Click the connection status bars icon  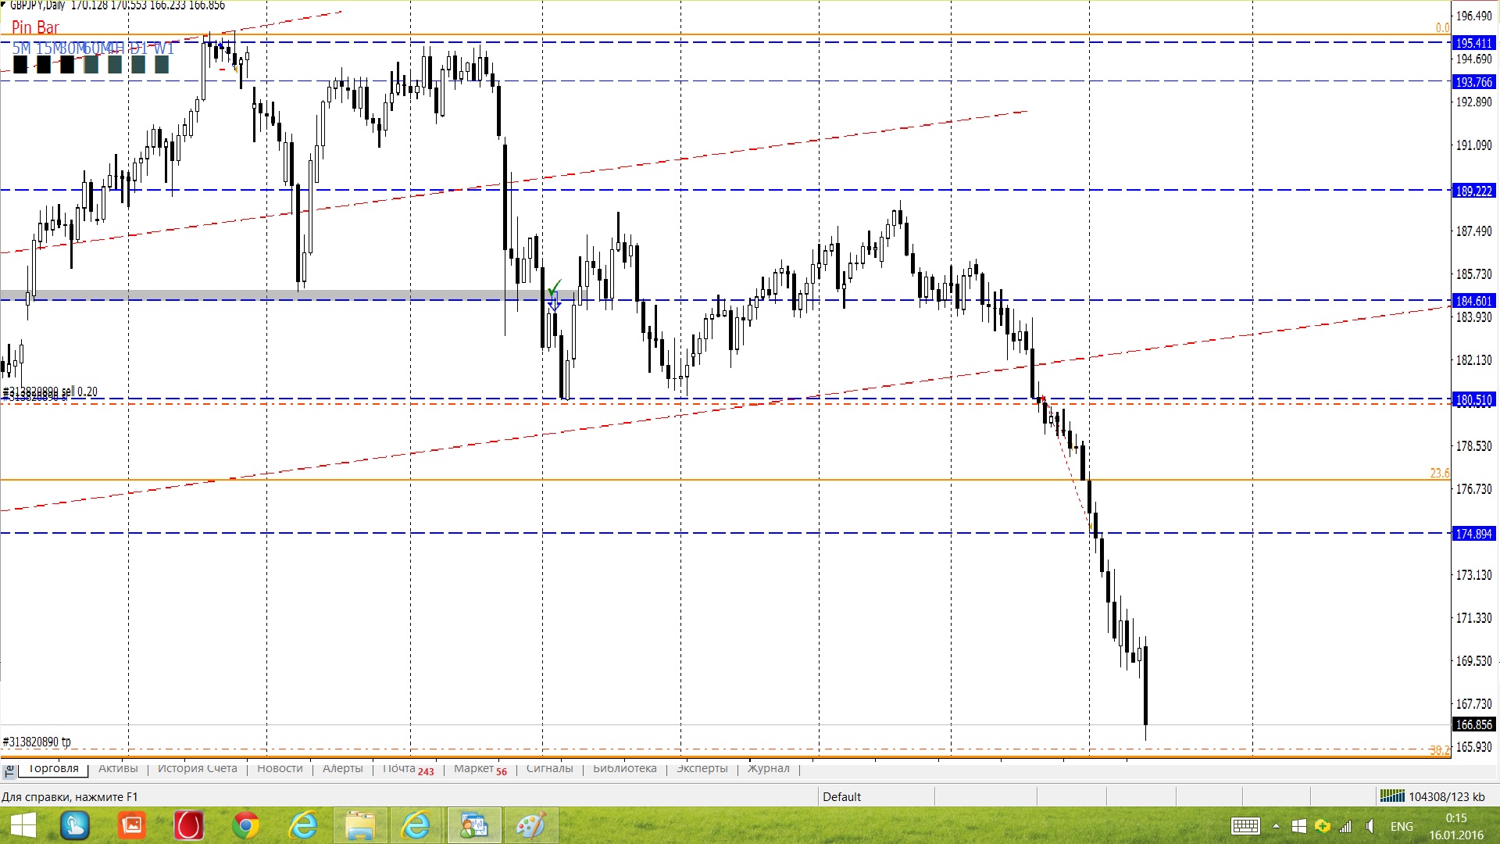tap(1392, 796)
